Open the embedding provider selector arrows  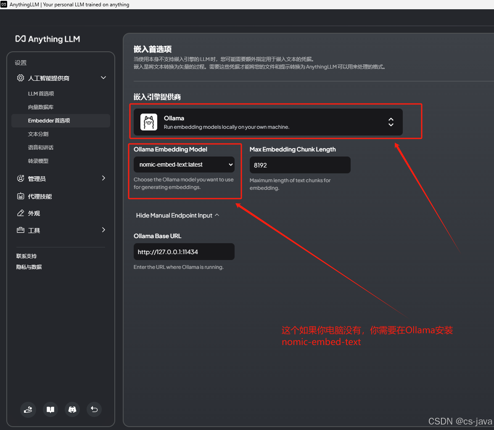[x=391, y=122]
